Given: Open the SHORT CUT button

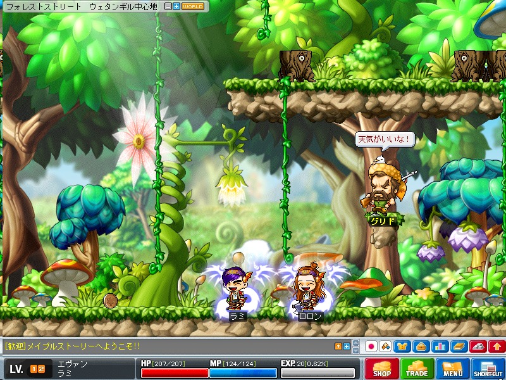Looking at the screenshot, I should 488,369.
